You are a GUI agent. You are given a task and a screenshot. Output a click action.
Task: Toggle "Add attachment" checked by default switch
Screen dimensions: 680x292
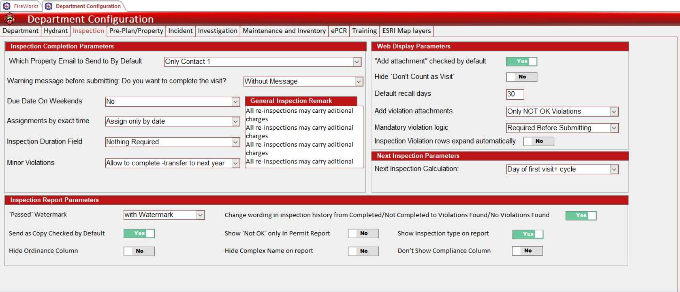pyautogui.click(x=521, y=61)
